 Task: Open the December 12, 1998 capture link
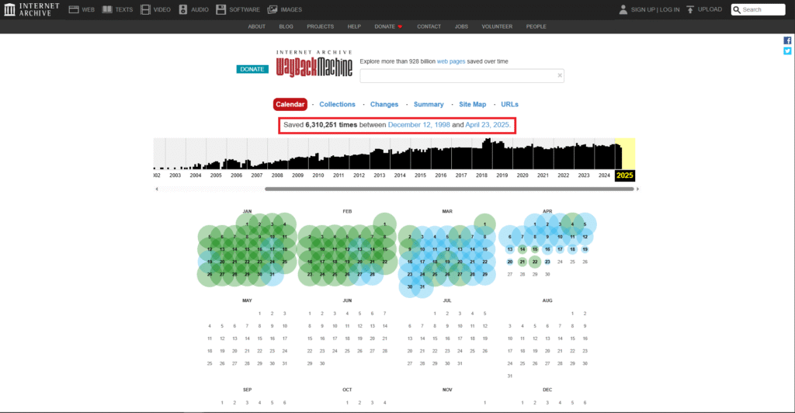tap(418, 125)
